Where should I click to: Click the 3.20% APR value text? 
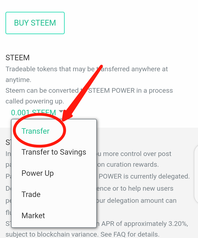175,224
